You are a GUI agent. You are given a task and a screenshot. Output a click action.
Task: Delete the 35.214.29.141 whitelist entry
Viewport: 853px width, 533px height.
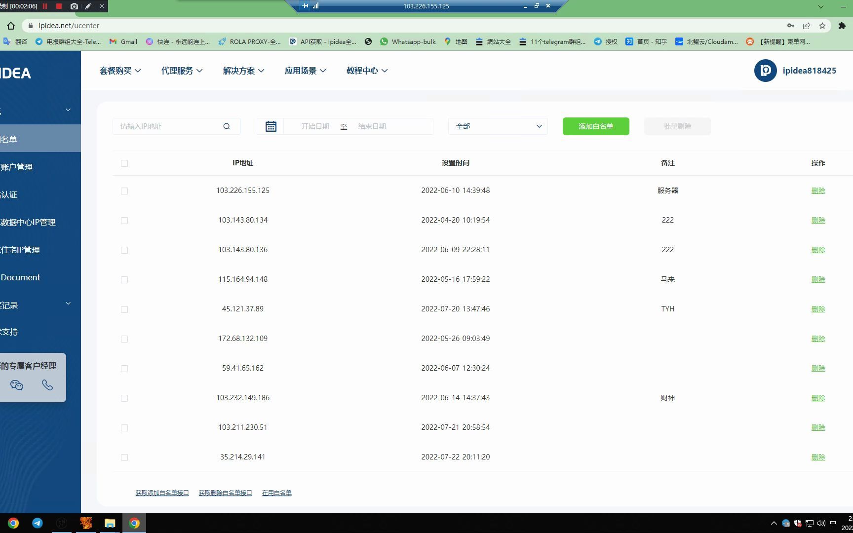(818, 457)
